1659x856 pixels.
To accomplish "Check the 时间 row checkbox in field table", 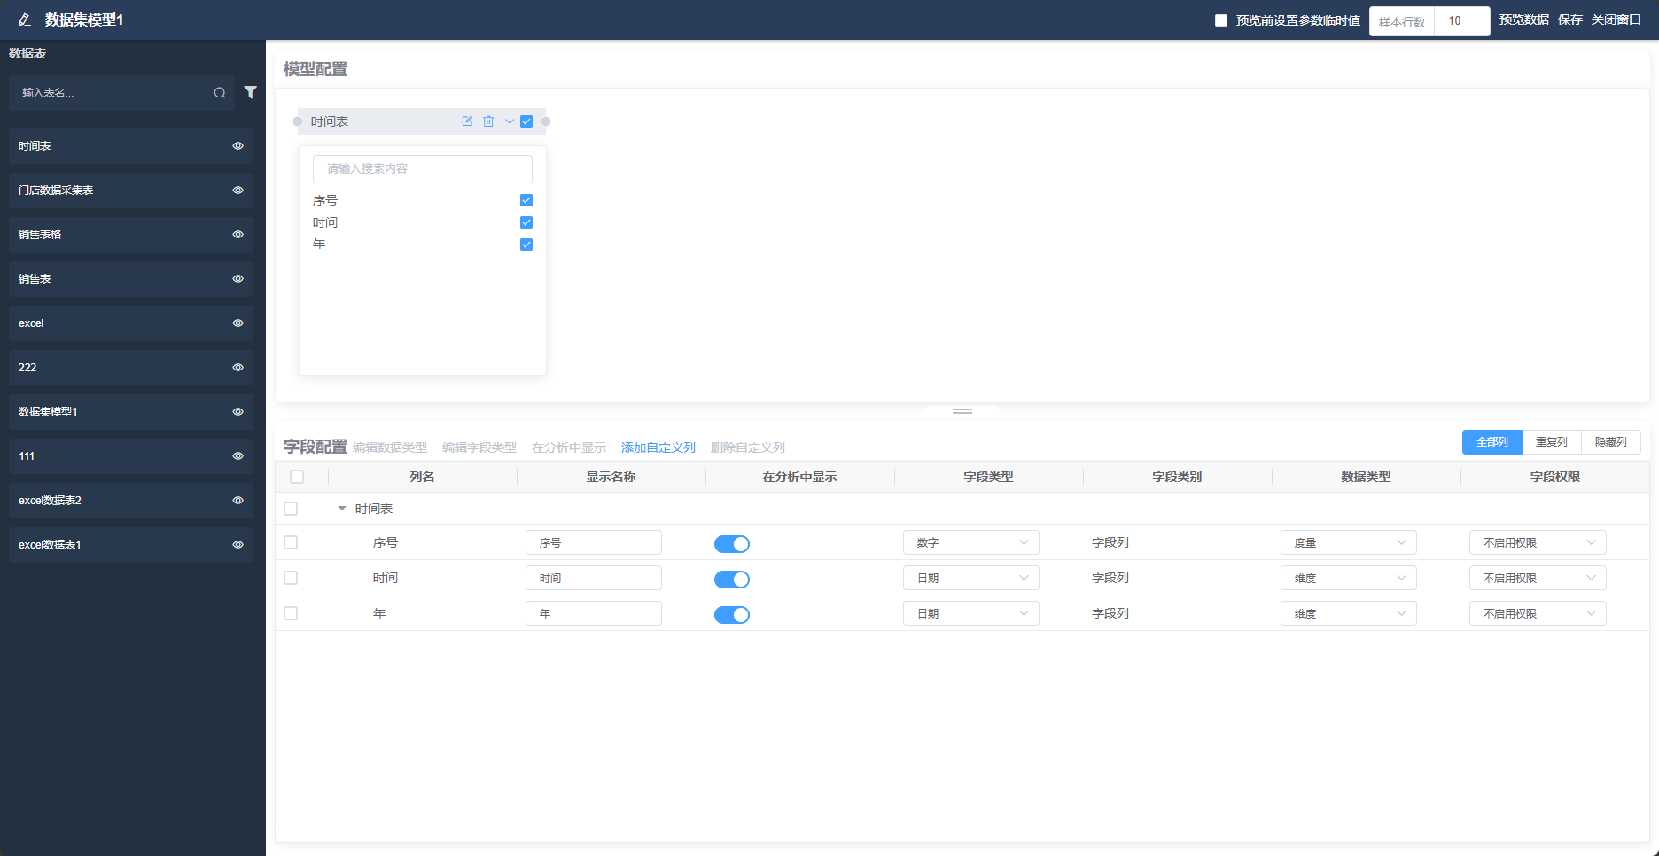I will tap(291, 578).
